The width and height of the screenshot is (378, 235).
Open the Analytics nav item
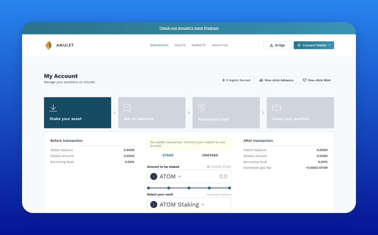click(220, 45)
